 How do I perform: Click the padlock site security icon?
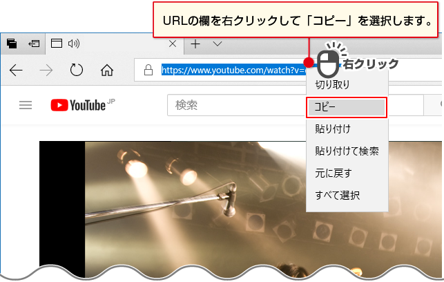147,70
